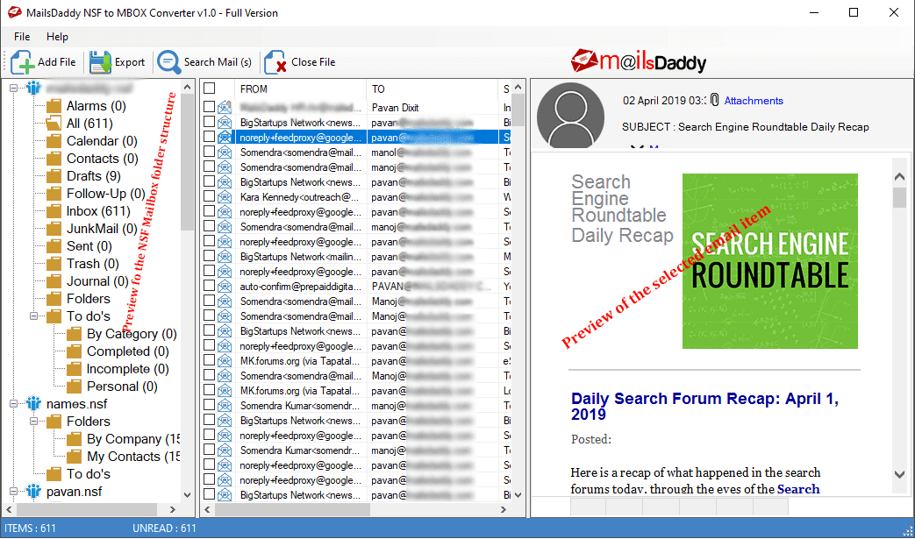Tick the select-all checkbox in the header
This screenshot has width=915, height=539.
point(210,88)
